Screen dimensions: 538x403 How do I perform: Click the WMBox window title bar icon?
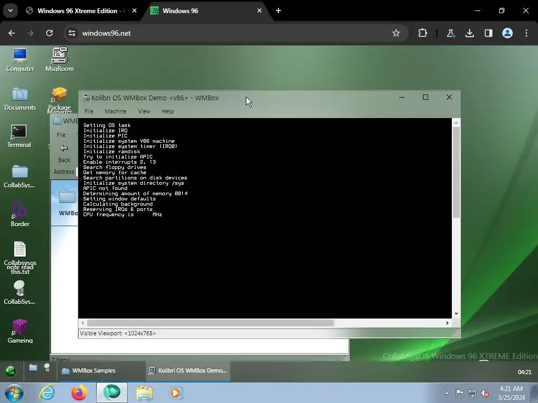tap(86, 98)
